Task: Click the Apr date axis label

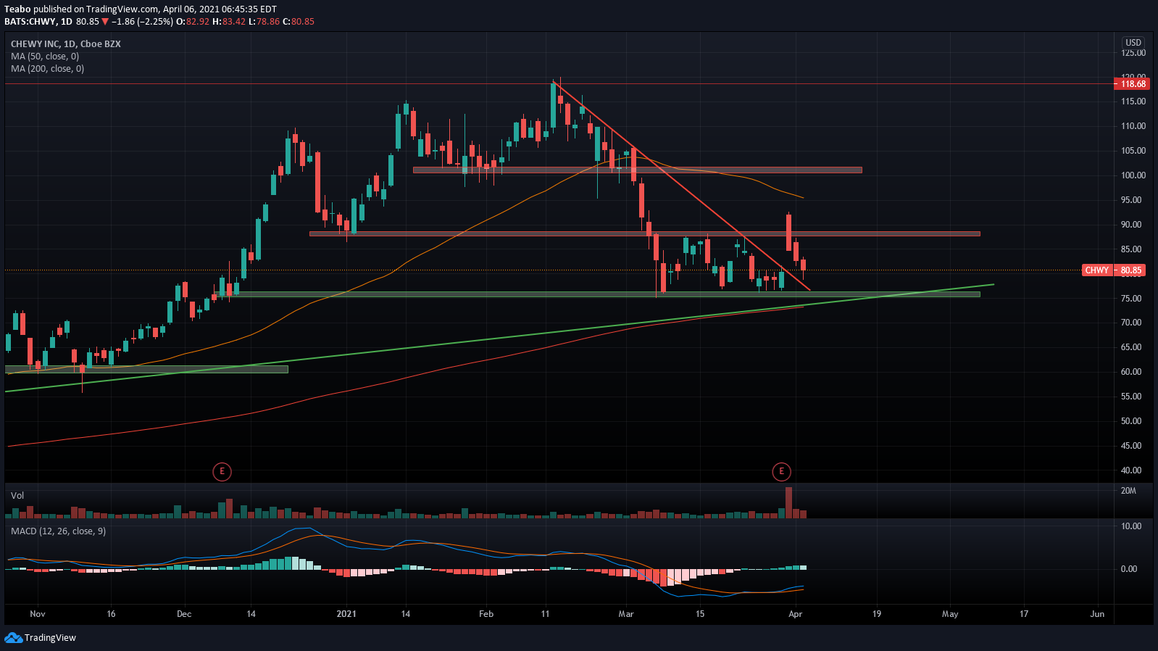Action: click(795, 614)
